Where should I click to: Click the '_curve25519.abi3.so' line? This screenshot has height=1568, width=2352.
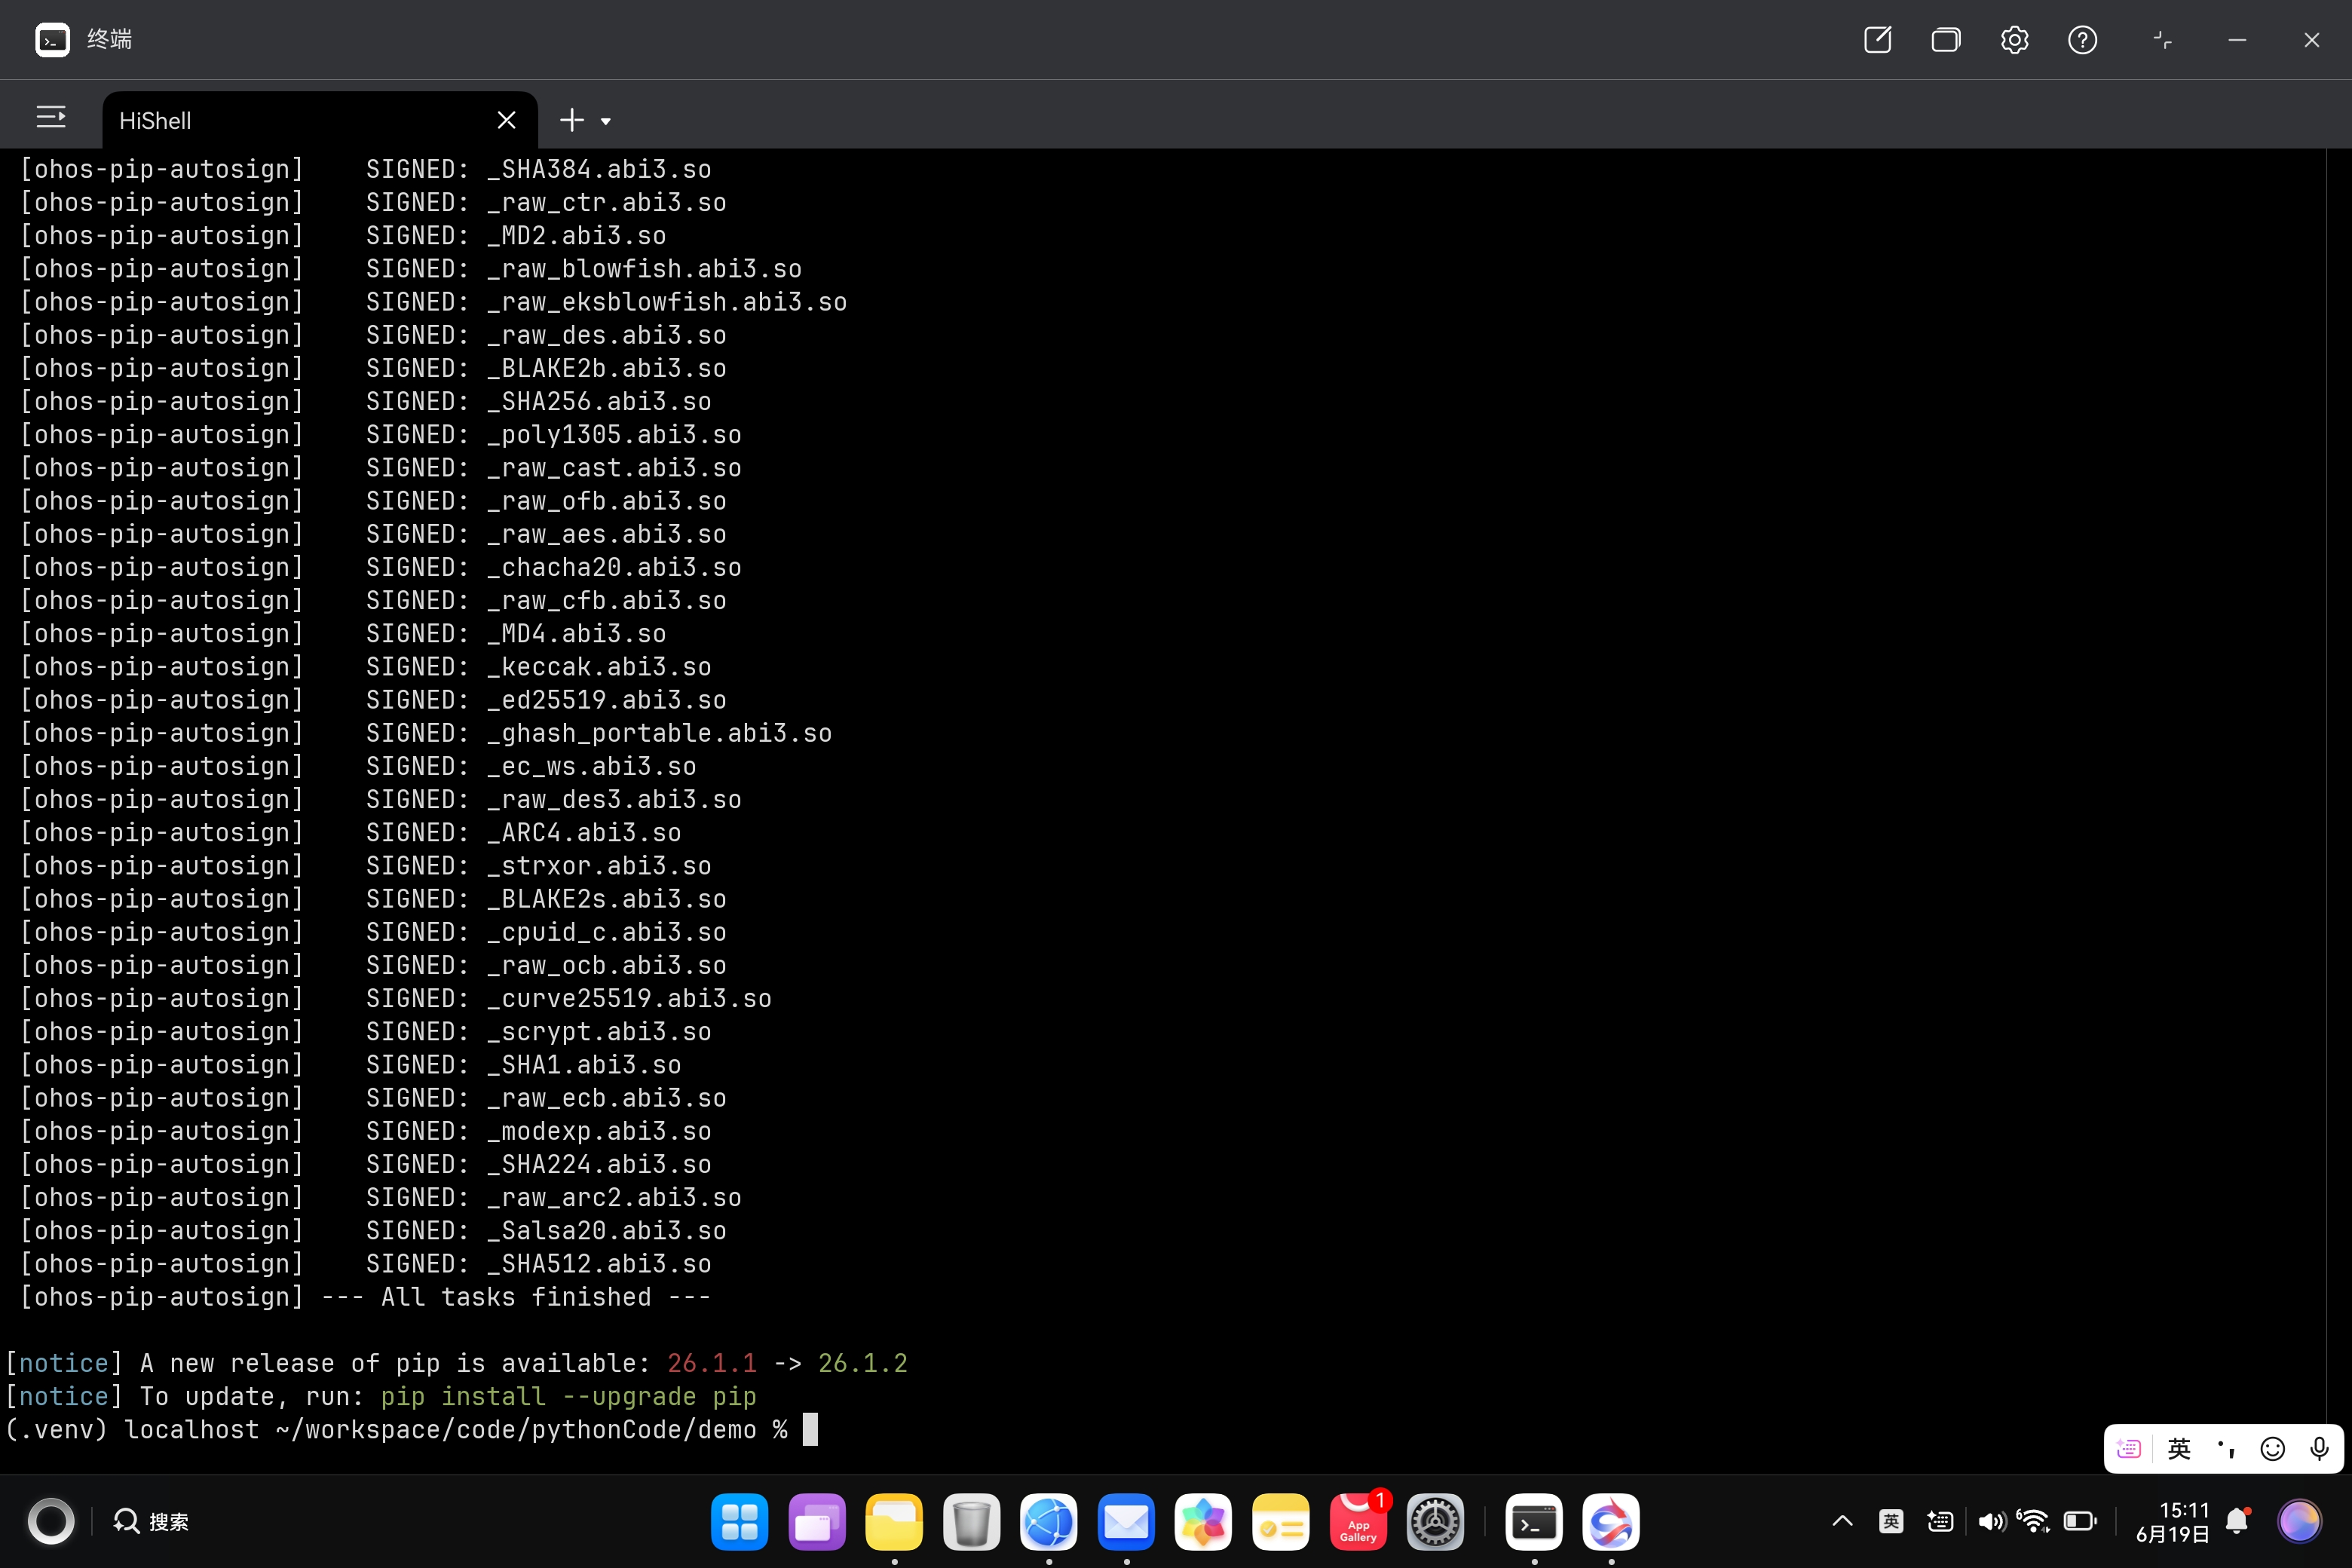point(629,998)
